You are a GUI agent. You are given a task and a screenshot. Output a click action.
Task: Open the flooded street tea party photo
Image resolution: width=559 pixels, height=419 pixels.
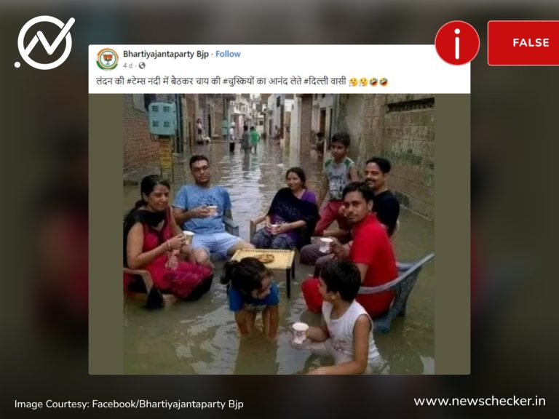point(279,234)
